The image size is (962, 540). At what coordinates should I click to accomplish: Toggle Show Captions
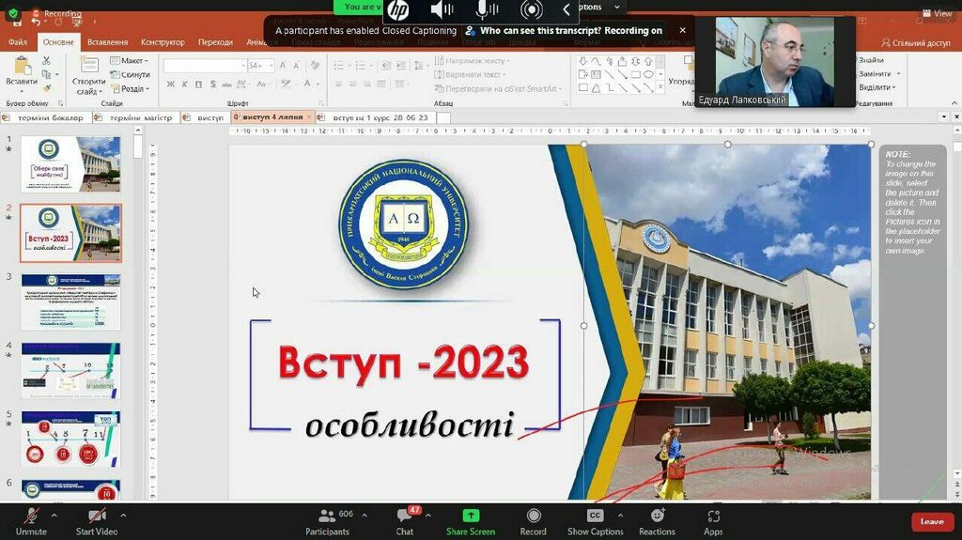point(595,516)
